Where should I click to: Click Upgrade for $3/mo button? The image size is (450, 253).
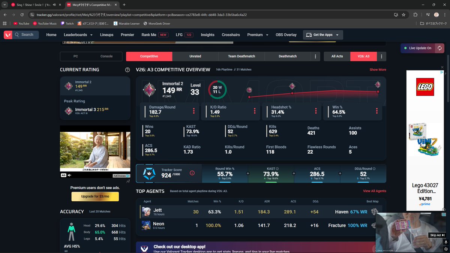pos(95,196)
